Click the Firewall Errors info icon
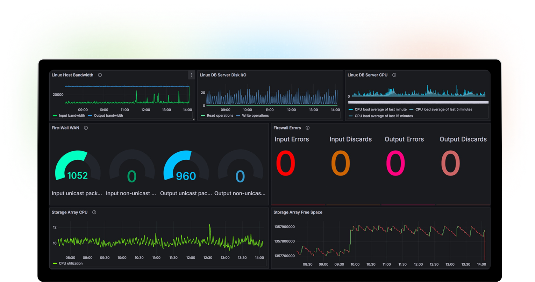 (x=307, y=128)
